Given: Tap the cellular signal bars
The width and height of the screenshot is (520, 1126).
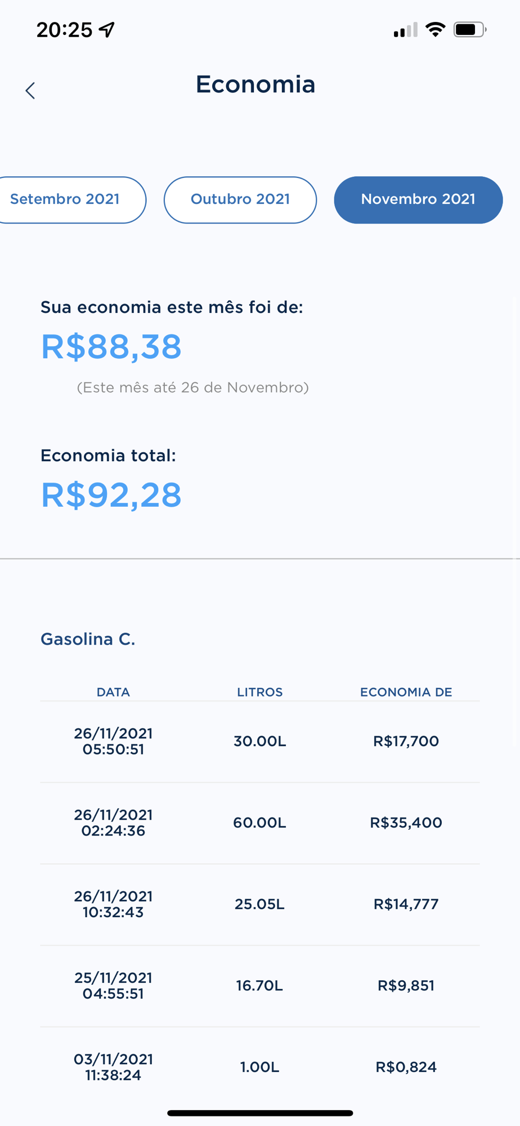Looking at the screenshot, I should [x=405, y=30].
